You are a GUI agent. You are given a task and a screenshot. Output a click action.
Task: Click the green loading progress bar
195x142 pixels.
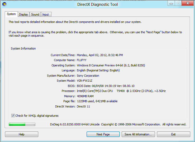[22, 124]
